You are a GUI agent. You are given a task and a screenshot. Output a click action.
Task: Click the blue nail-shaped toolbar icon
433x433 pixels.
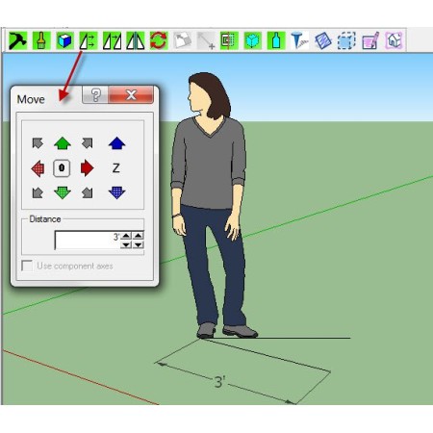(x=299, y=40)
